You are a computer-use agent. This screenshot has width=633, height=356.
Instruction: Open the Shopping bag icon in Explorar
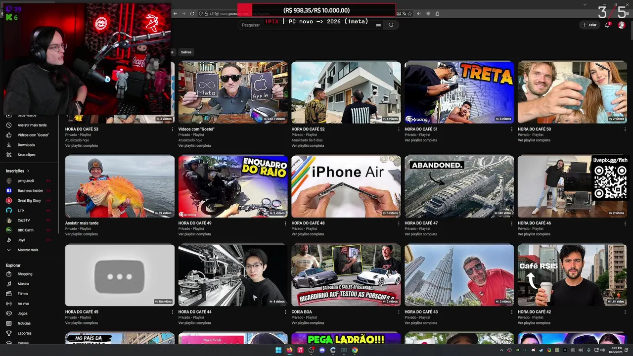[x=8, y=274]
